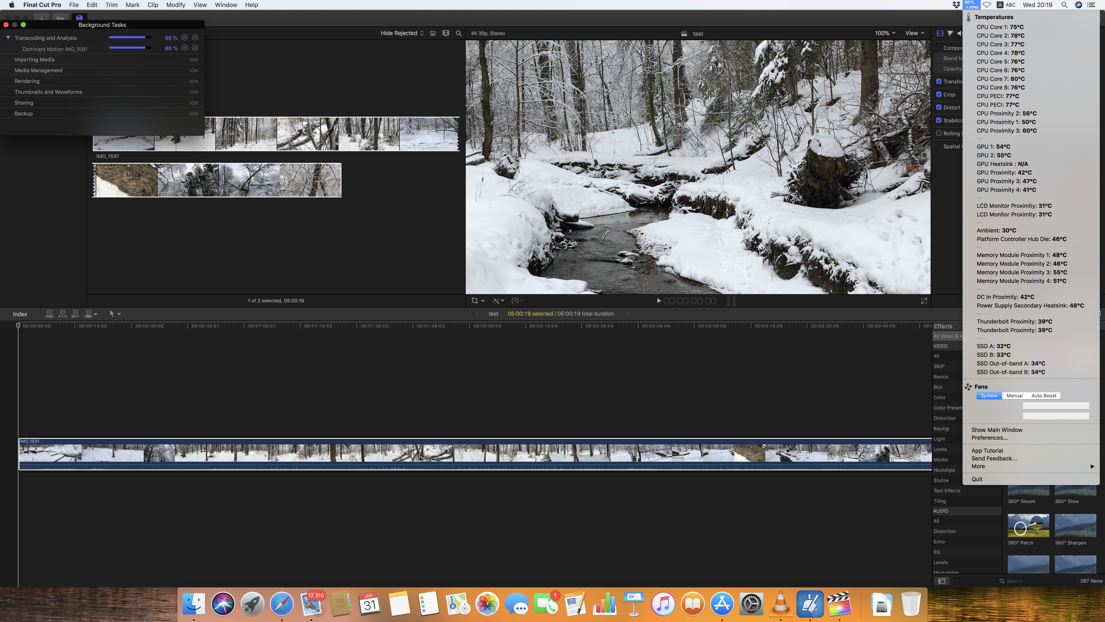The height and width of the screenshot is (622, 1105).
Task: Open the Hide Rejected filter dropdown
Action: [x=402, y=33]
